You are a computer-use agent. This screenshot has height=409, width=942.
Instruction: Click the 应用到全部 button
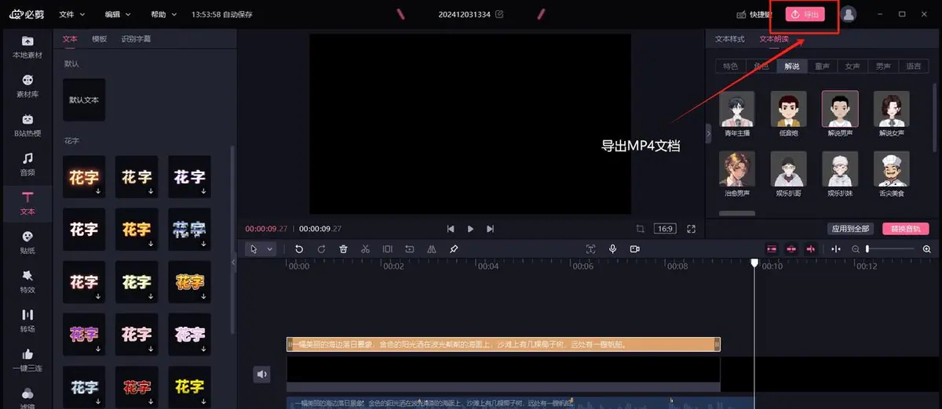[851, 229]
